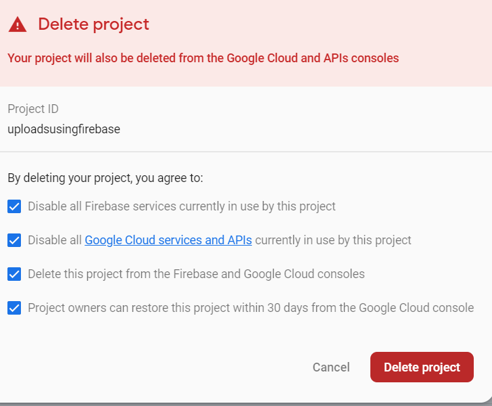Click the divider line below the Project ID
This screenshot has width=492, height=406.
(x=246, y=152)
